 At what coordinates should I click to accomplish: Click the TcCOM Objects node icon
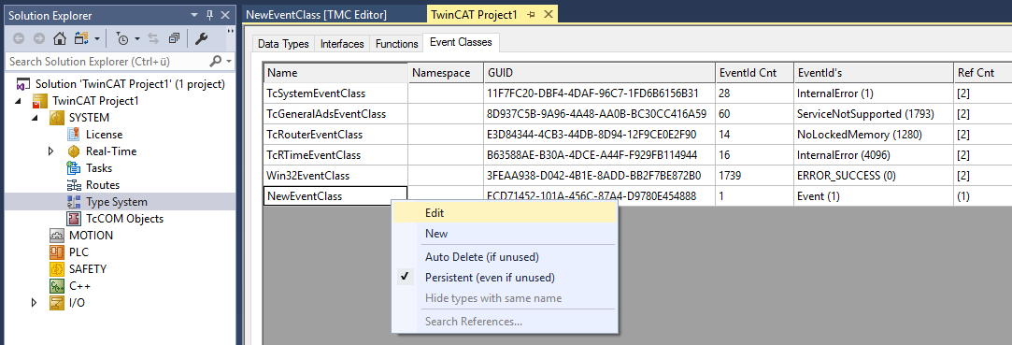point(74,219)
